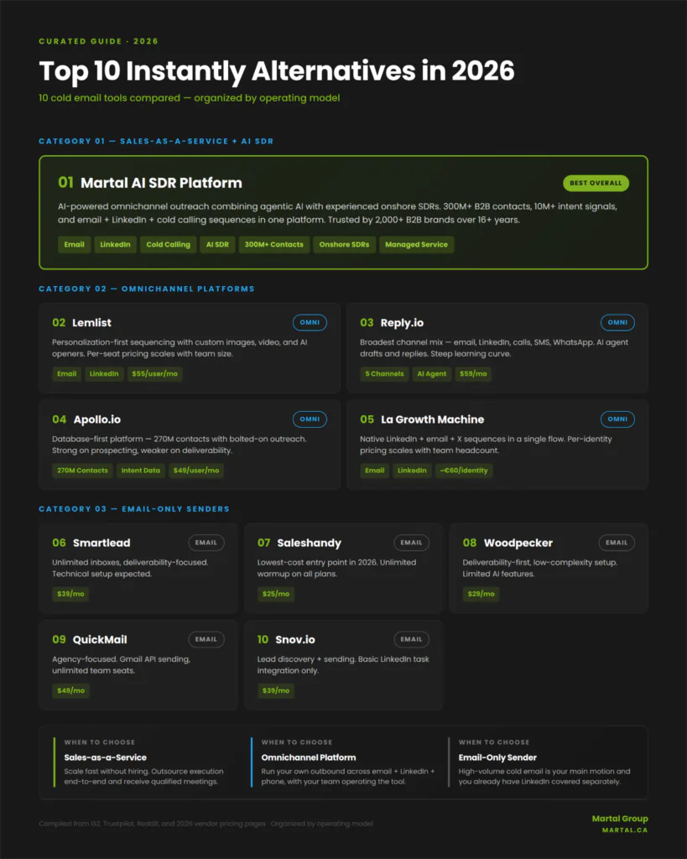Screen dimensions: 687x859
Task: Click the Saleshandy title
Action: click(x=309, y=543)
